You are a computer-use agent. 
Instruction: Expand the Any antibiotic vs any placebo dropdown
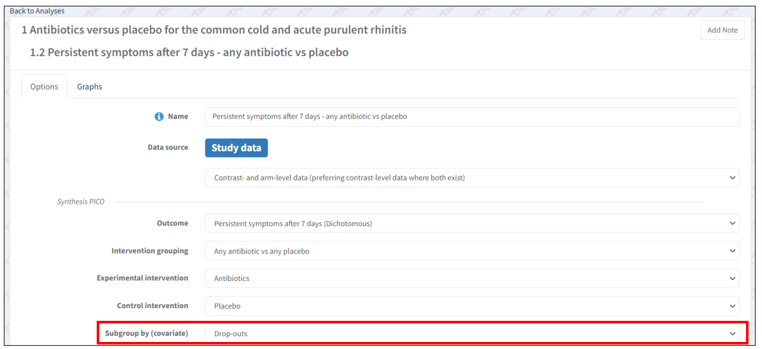472,251
